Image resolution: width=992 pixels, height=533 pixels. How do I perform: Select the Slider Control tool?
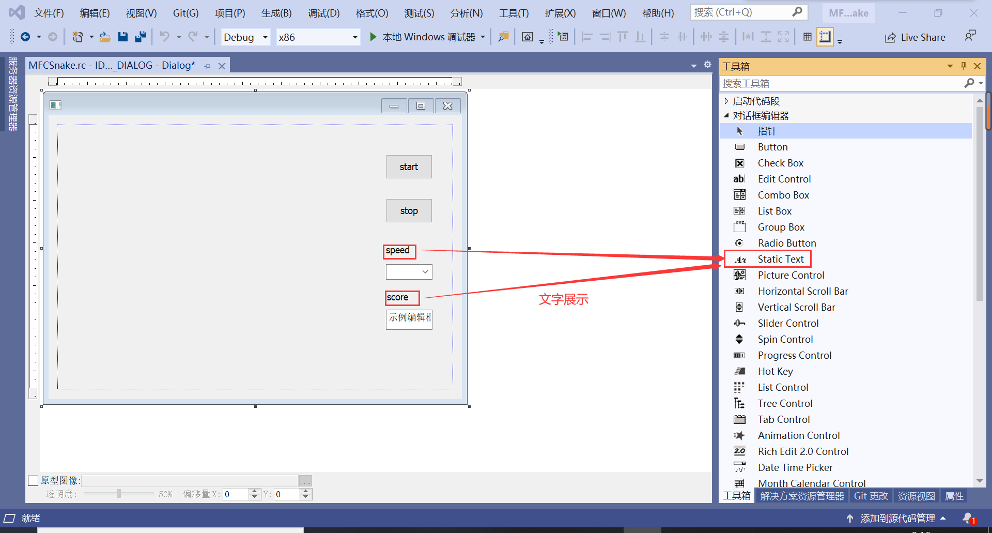tap(845, 323)
